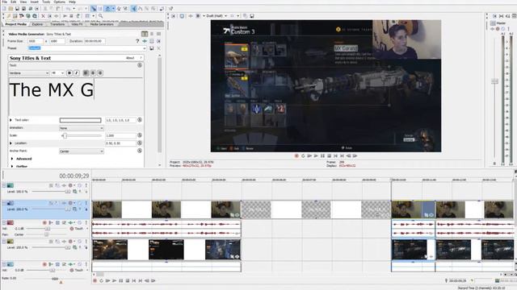Open the font size dropdown
Viewport: 517px width, 290px height.
57,73
